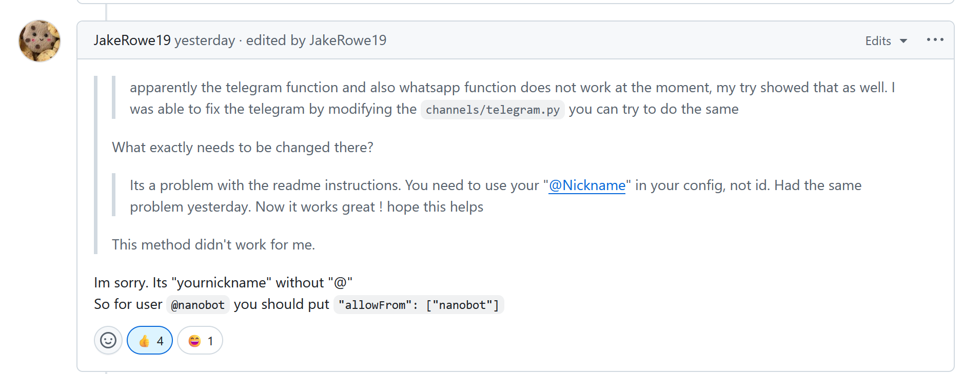The image size is (963, 374).
Task: Click the @nanobot inline code
Action: tap(198, 305)
